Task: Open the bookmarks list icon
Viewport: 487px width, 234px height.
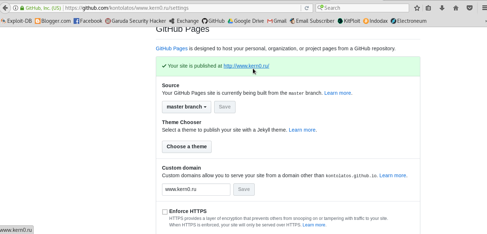Action: pos(428,8)
